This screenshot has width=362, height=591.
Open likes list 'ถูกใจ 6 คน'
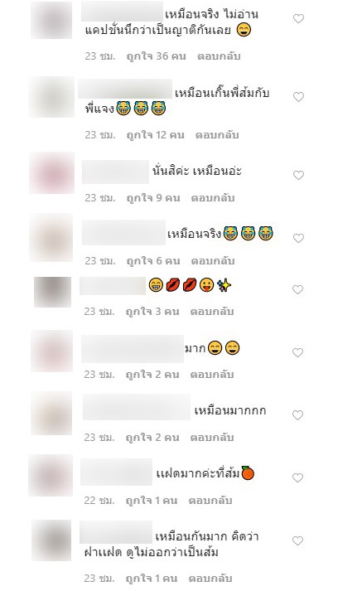(x=153, y=260)
